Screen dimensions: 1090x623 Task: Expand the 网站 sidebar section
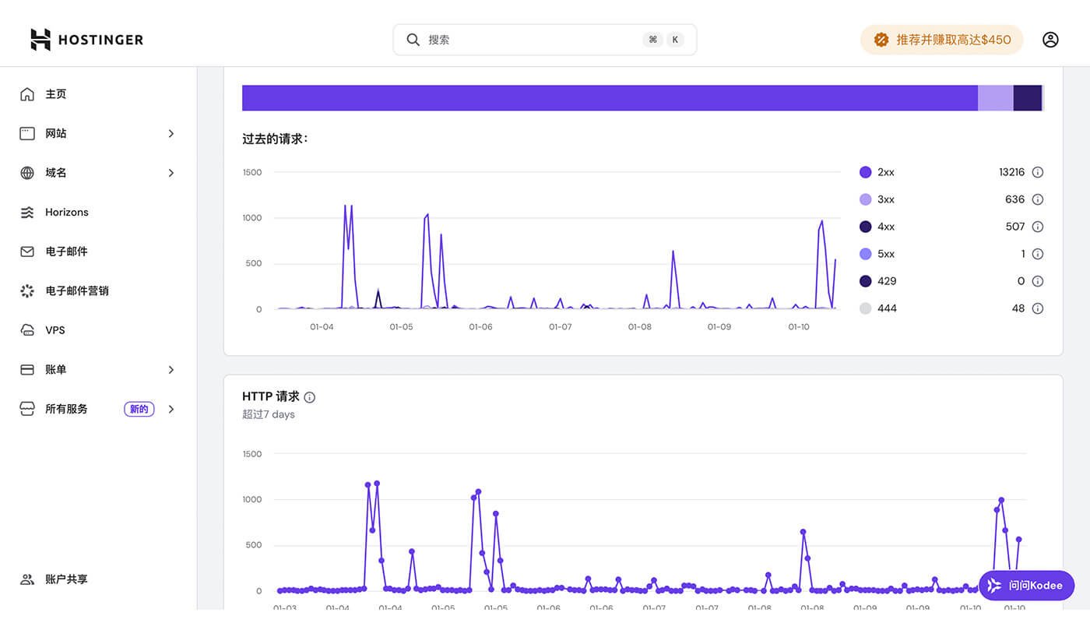(x=171, y=133)
